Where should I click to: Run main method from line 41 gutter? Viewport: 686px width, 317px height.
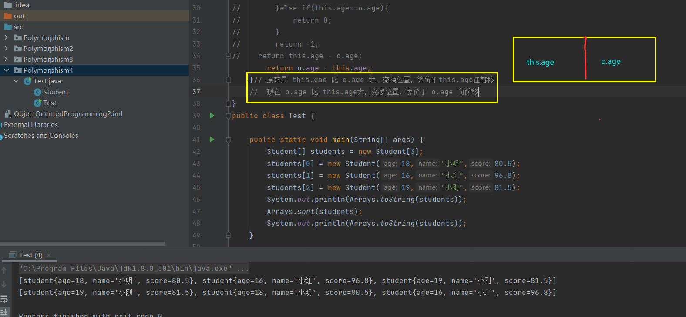tap(212, 140)
